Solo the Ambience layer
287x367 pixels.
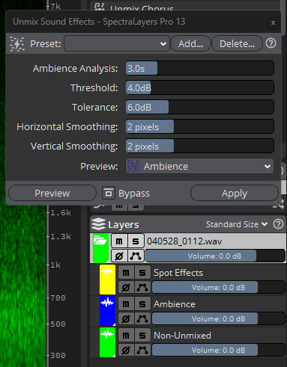142,304
